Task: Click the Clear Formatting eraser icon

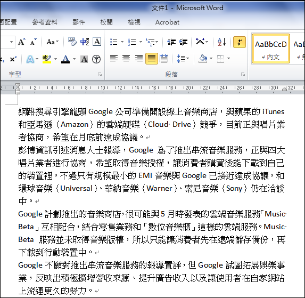Action: (72, 42)
